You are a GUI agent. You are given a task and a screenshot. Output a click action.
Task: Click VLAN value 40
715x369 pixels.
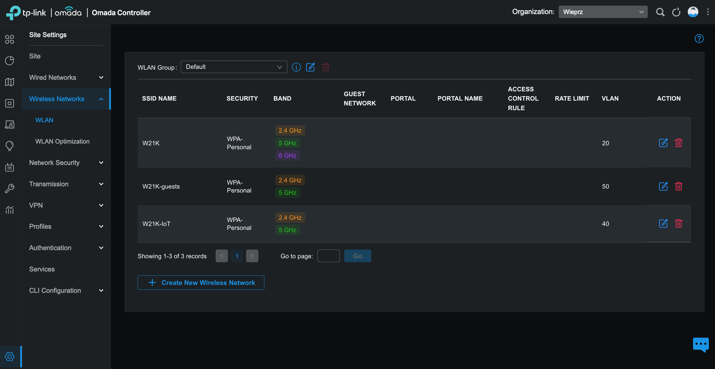click(605, 224)
